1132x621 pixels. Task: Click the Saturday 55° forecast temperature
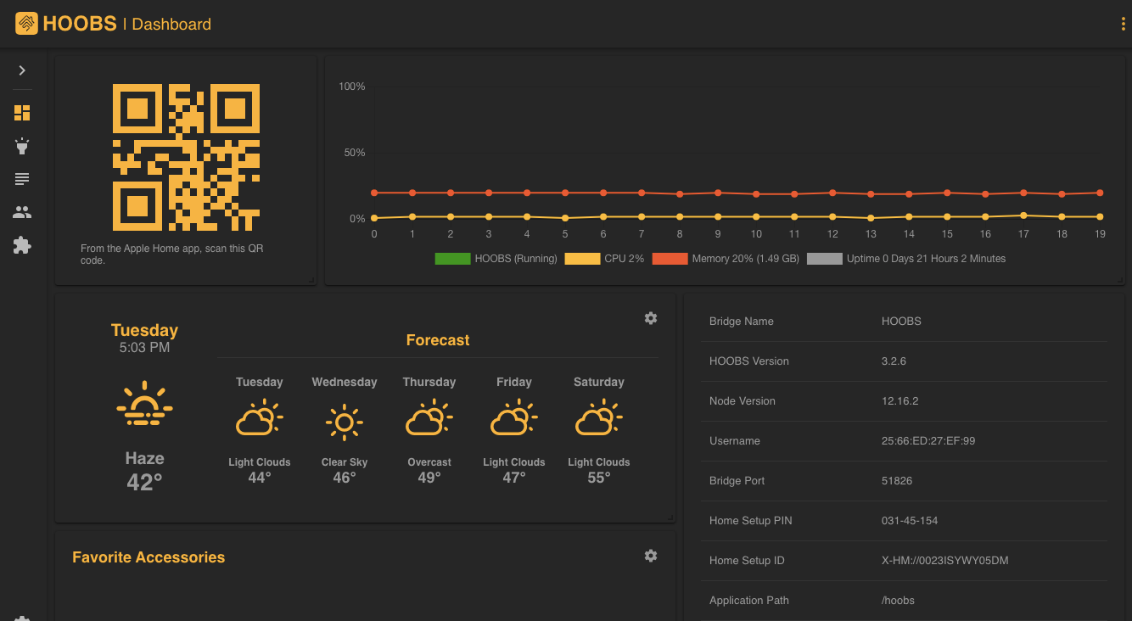click(x=599, y=478)
